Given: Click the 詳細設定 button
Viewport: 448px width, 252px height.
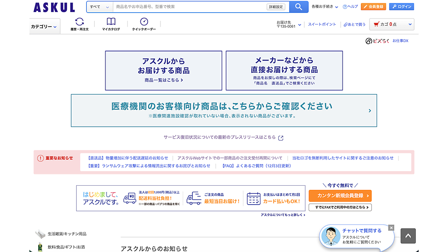Looking at the screenshot, I should 276,7.
